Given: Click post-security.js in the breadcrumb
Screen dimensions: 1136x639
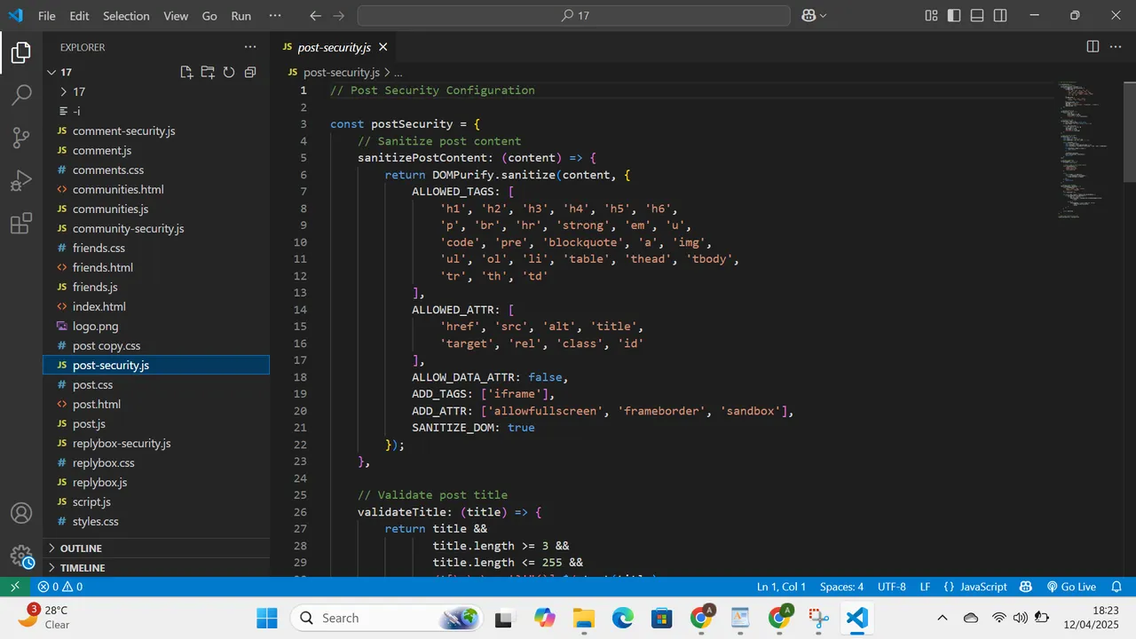Looking at the screenshot, I should [341, 73].
